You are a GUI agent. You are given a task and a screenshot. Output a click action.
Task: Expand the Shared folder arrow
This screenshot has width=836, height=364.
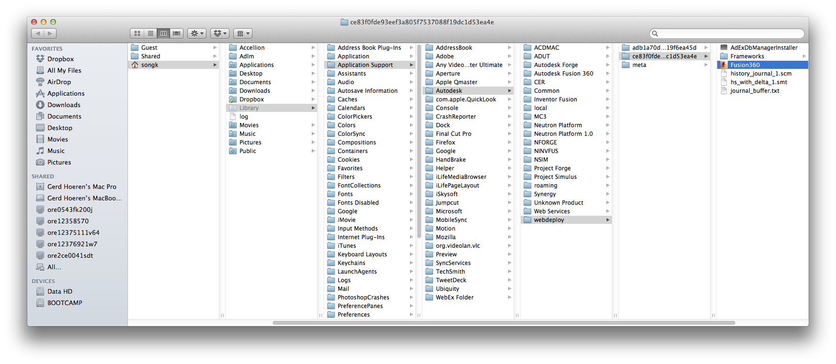[215, 56]
